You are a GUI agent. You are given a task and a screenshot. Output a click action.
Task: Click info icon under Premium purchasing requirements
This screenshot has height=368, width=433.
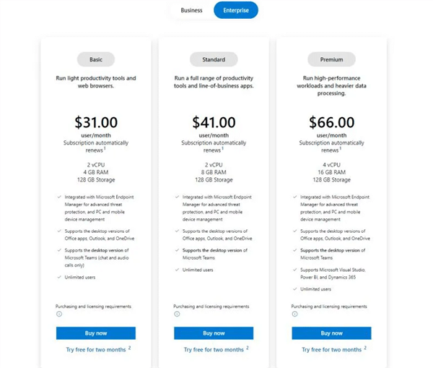(294, 314)
